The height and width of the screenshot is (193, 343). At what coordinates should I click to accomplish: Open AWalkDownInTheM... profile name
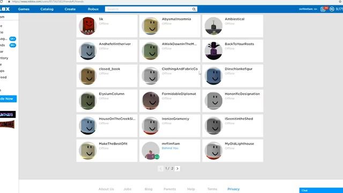tap(179, 44)
